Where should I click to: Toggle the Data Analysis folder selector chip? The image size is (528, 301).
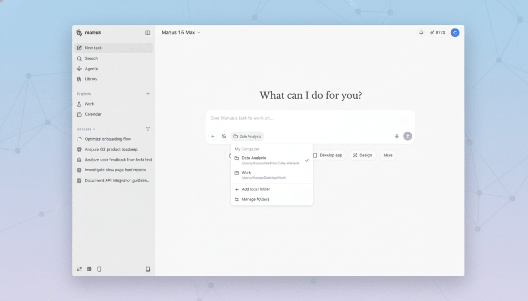pyautogui.click(x=247, y=136)
